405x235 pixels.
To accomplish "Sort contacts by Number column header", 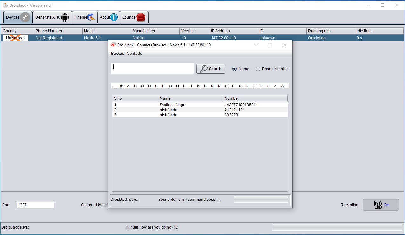I will pyautogui.click(x=255, y=98).
